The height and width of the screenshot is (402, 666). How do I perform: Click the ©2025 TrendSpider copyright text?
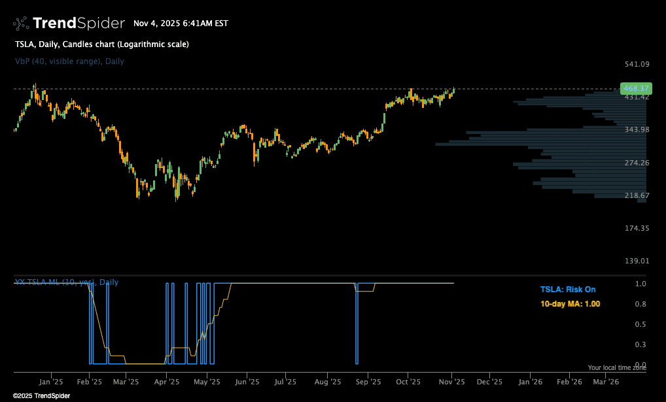tap(41, 395)
